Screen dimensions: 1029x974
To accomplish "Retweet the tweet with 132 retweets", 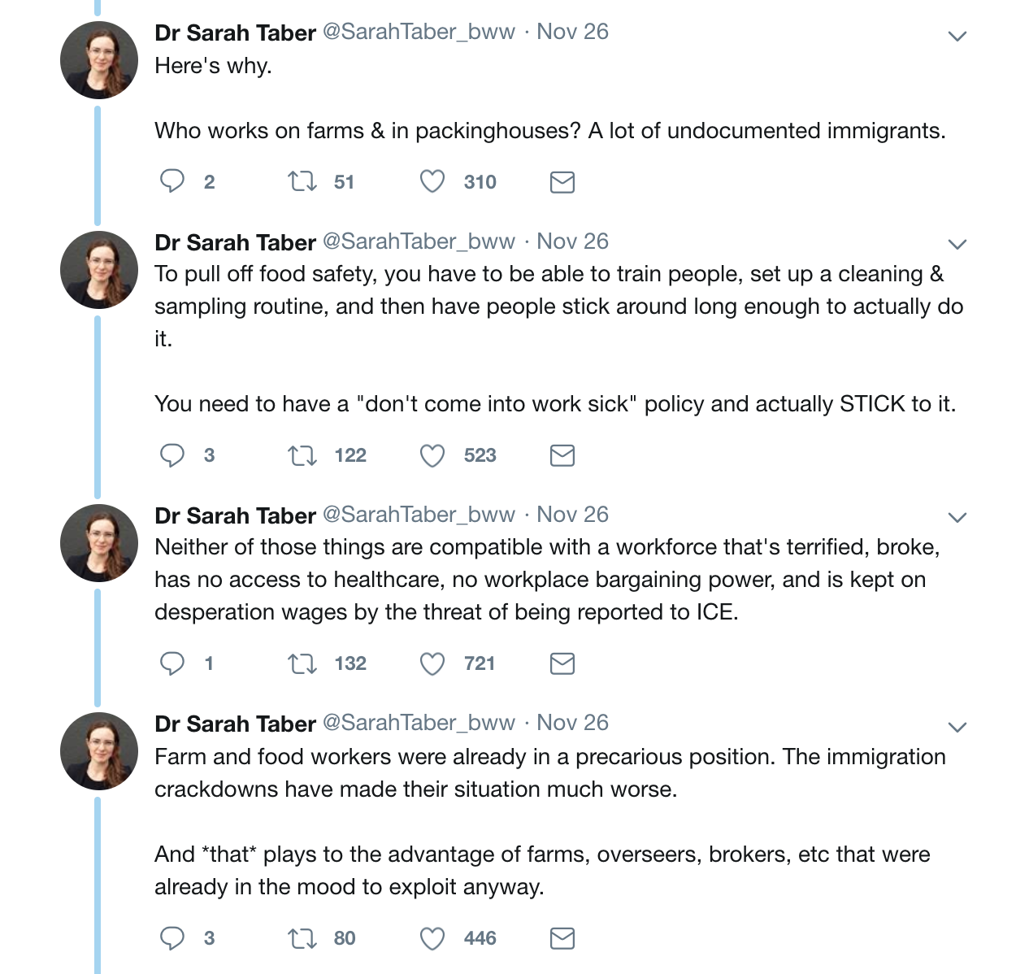I will pyautogui.click(x=302, y=663).
